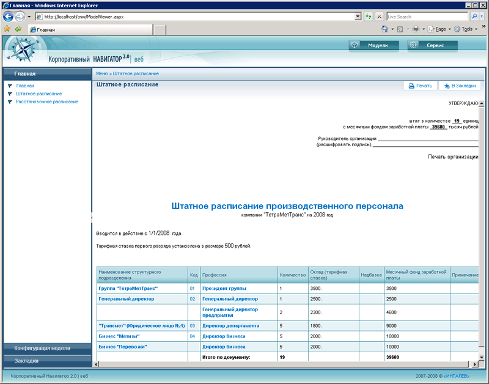Open Главная link in sidebar
Viewport: 489px width, 384px height.
coord(25,86)
